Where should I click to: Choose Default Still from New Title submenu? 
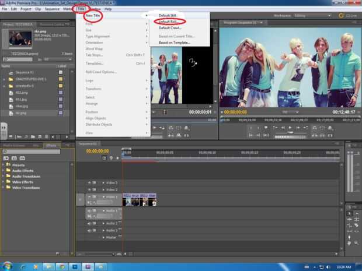pos(168,15)
